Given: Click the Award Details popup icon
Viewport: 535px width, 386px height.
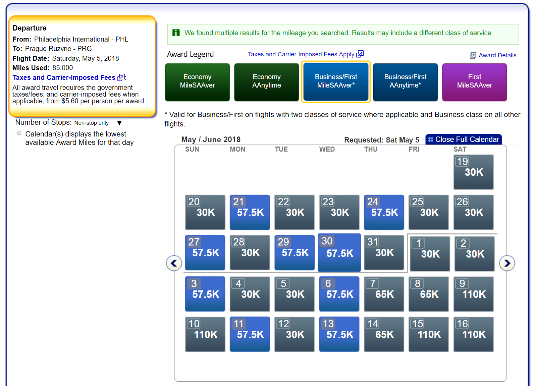Looking at the screenshot, I should [473, 55].
